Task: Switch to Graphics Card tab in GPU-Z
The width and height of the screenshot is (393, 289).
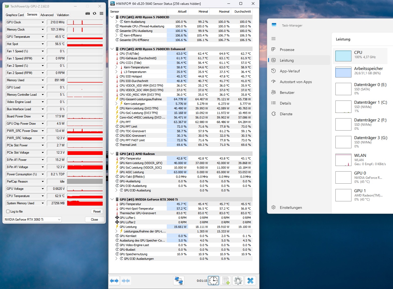Action: pyautogui.click(x=15, y=15)
